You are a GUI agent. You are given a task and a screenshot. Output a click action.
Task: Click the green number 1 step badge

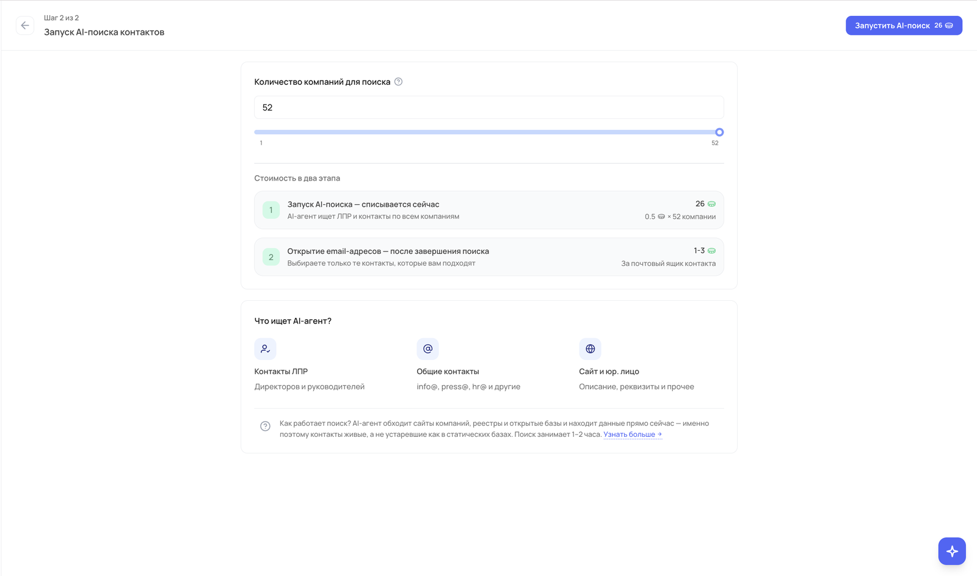pyautogui.click(x=271, y=210)
